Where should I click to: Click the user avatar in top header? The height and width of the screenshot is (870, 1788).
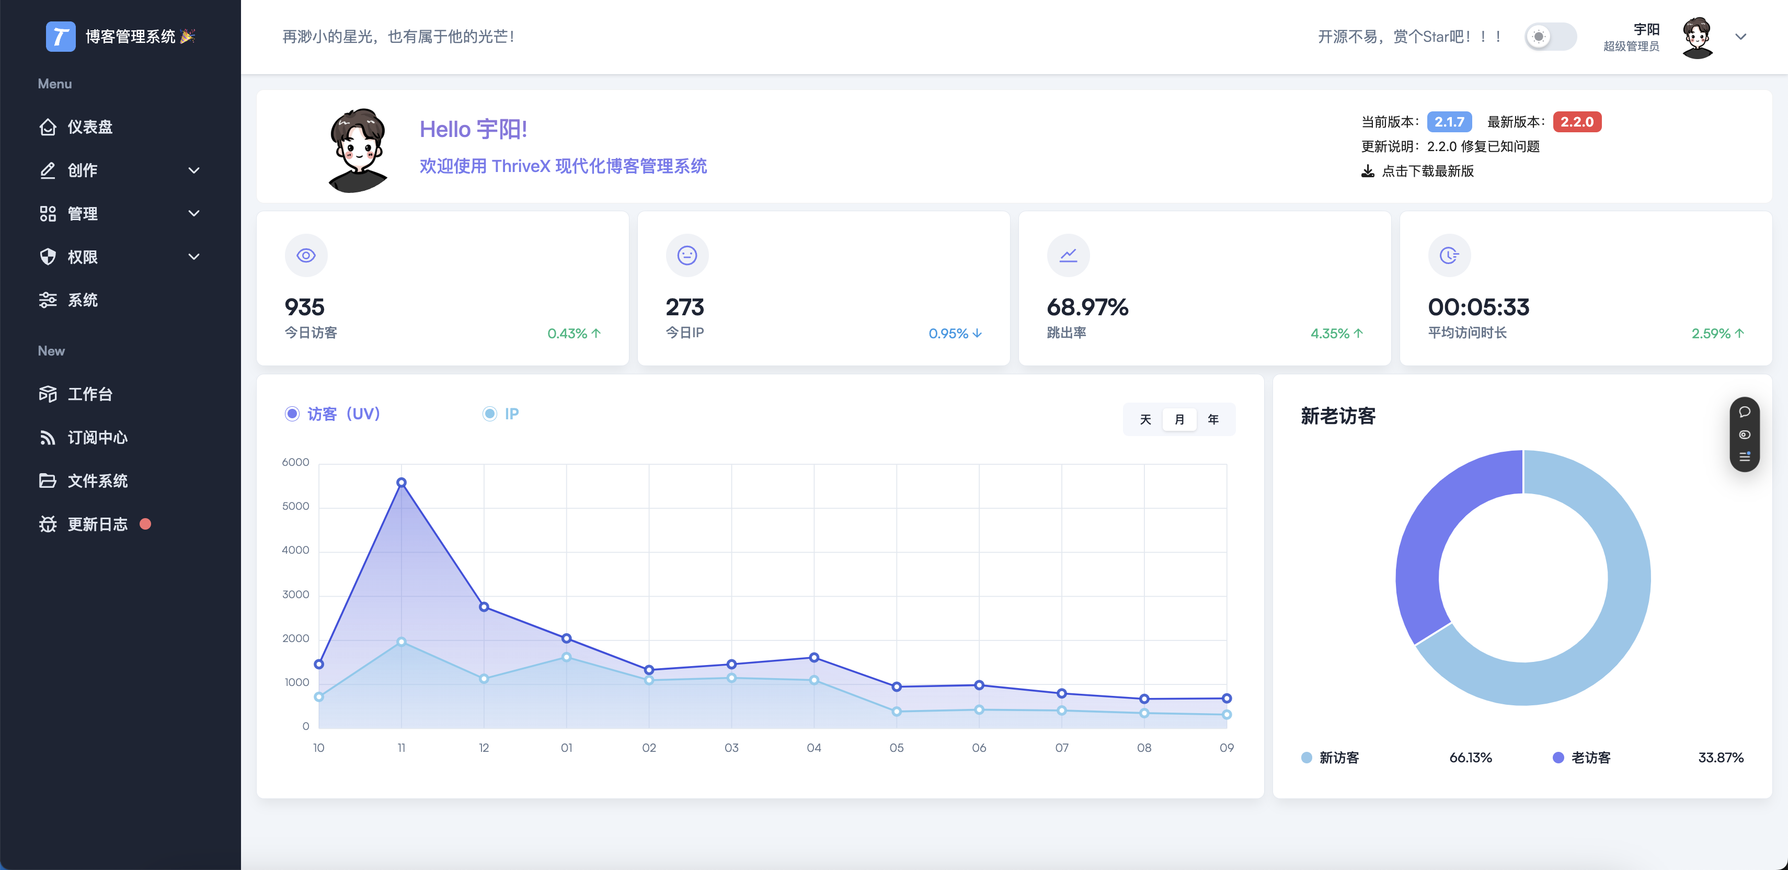point(1698,38)
